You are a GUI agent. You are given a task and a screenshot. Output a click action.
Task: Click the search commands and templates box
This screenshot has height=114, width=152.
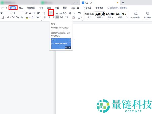pos(117,8)
